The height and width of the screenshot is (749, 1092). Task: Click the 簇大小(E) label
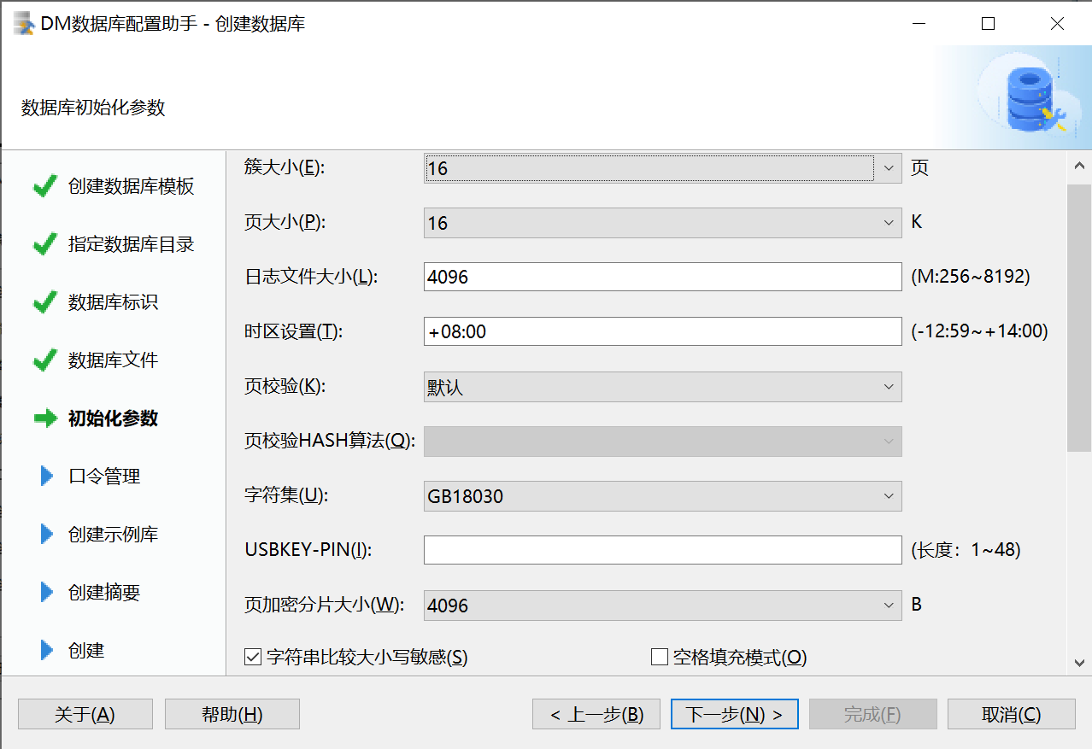pos(285,167)
